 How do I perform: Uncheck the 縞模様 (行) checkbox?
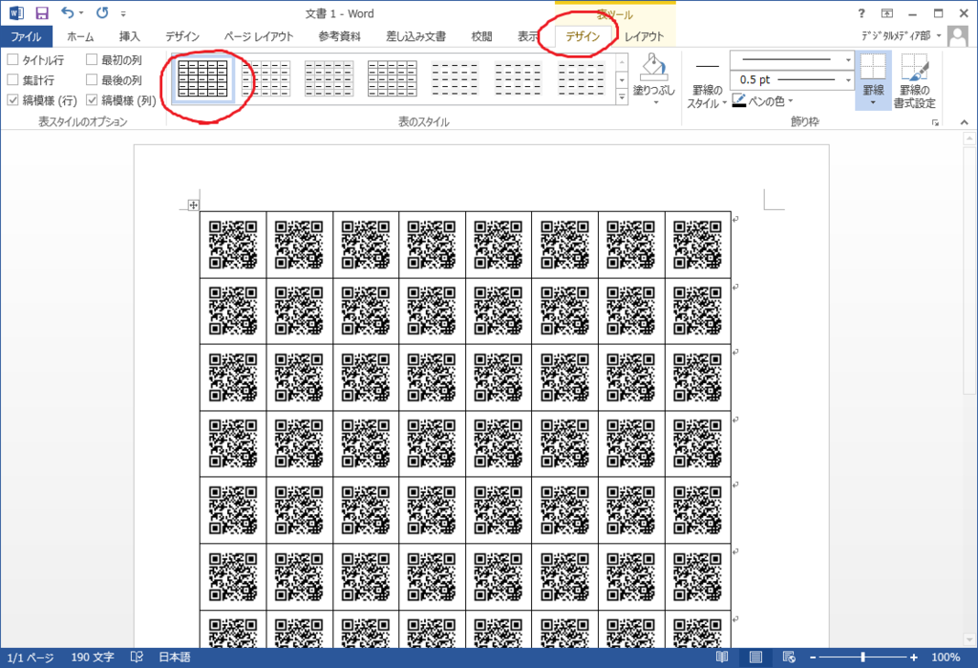click(x=12, y=100)
